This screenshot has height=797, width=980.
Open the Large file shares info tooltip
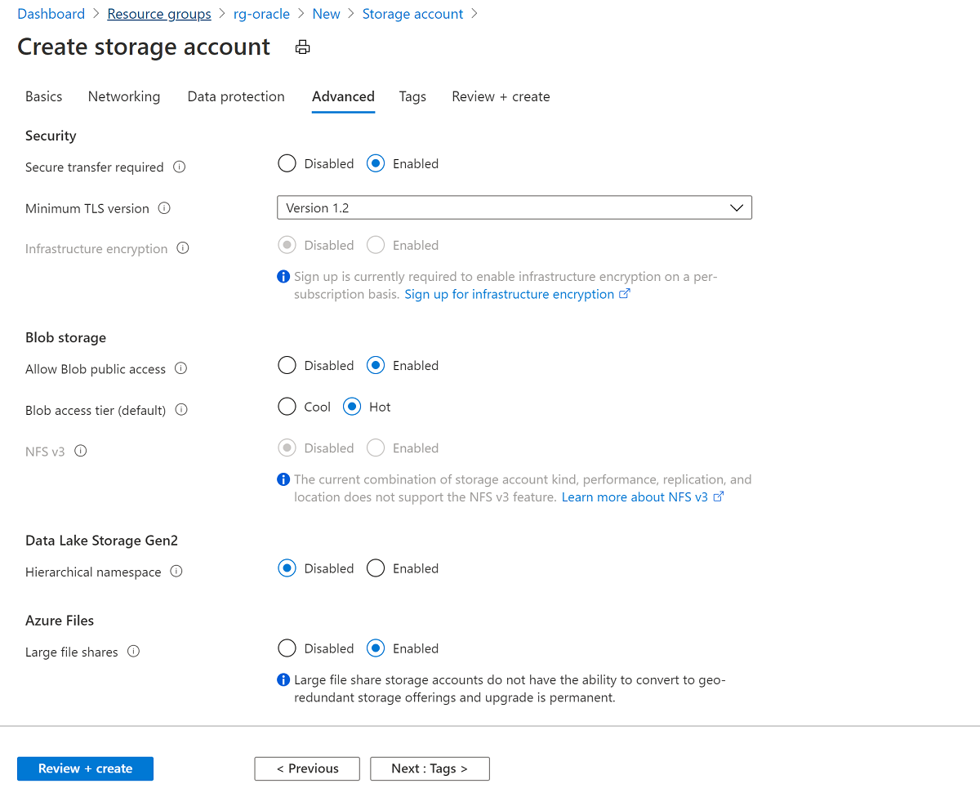132,652
